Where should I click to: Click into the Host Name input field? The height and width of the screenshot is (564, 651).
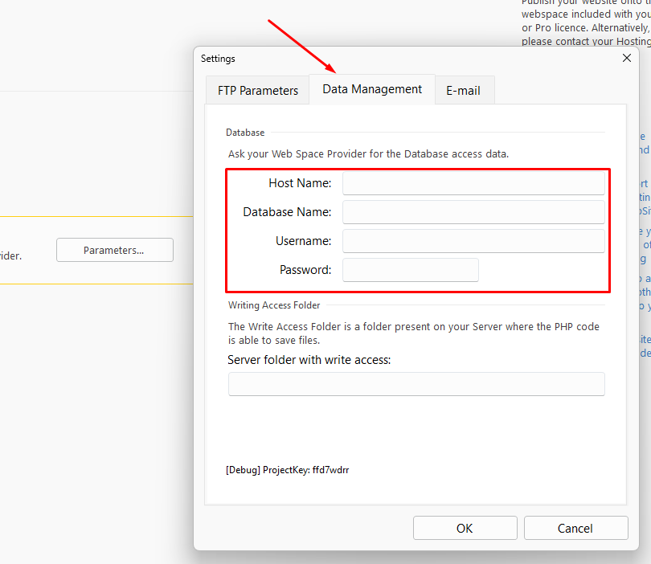pyautogui.click(x=473, y=183)
